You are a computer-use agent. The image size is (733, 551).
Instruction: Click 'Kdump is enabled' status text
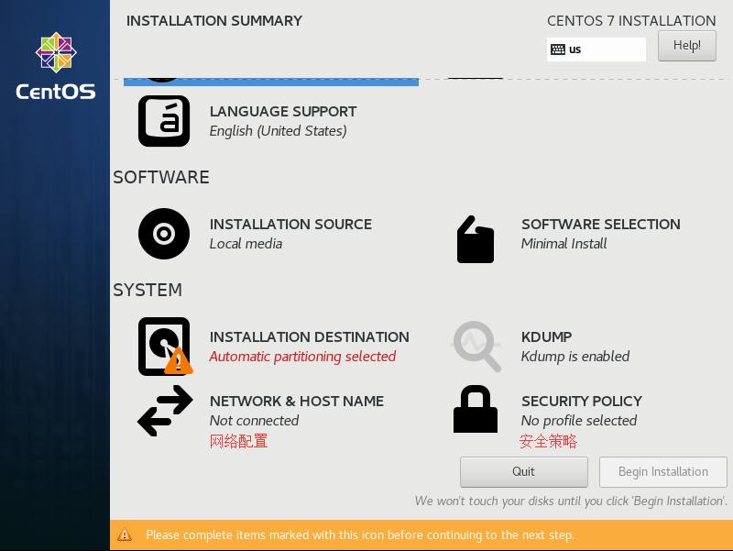point(575,357)
